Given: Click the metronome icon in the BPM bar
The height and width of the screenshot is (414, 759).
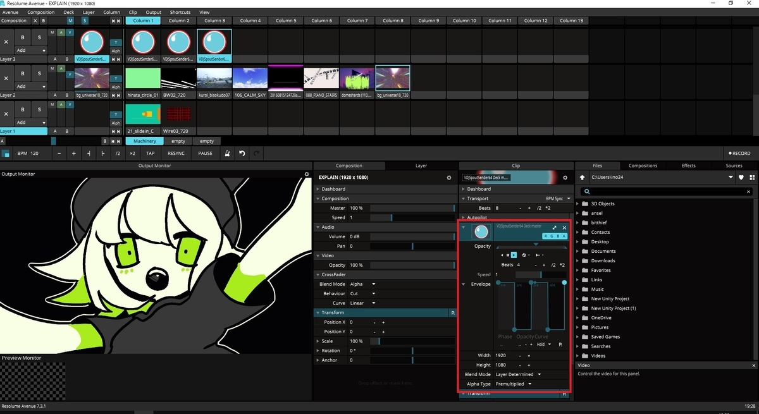Looking at the screenshot, I should pos(227,153).
